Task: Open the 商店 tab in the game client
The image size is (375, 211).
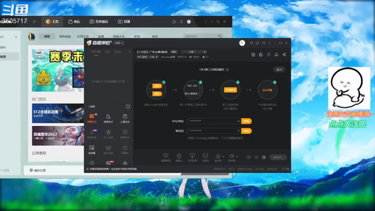Action: pos(74,22)
